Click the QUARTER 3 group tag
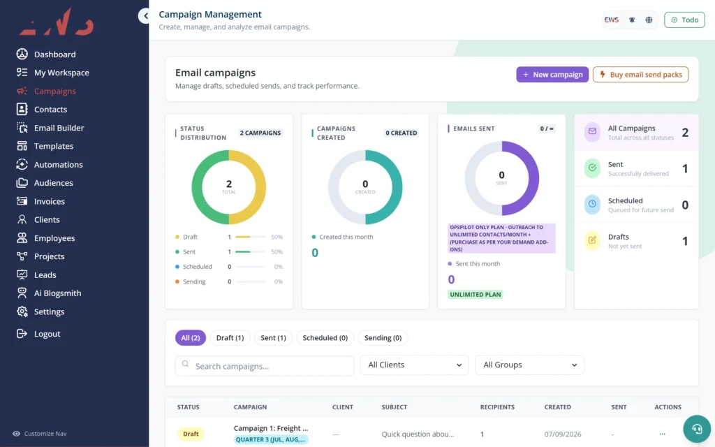This screenshot has height=447, width=715. pos(271,440)
